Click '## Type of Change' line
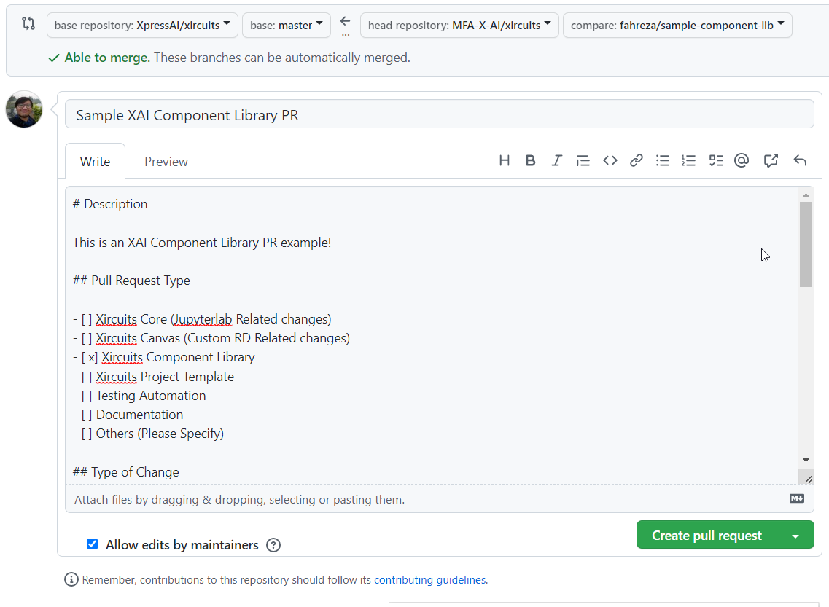 coord(126,471)
